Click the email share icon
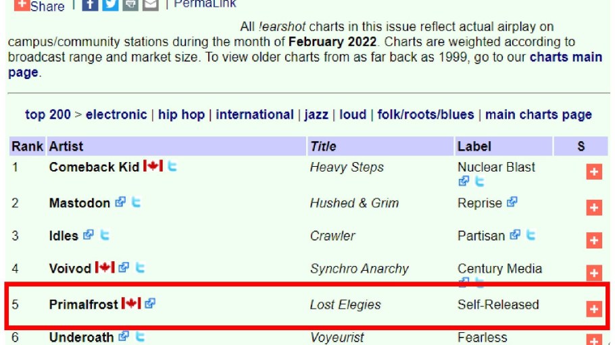This screenshot has width=615, height=345. [x=150, y=5]
